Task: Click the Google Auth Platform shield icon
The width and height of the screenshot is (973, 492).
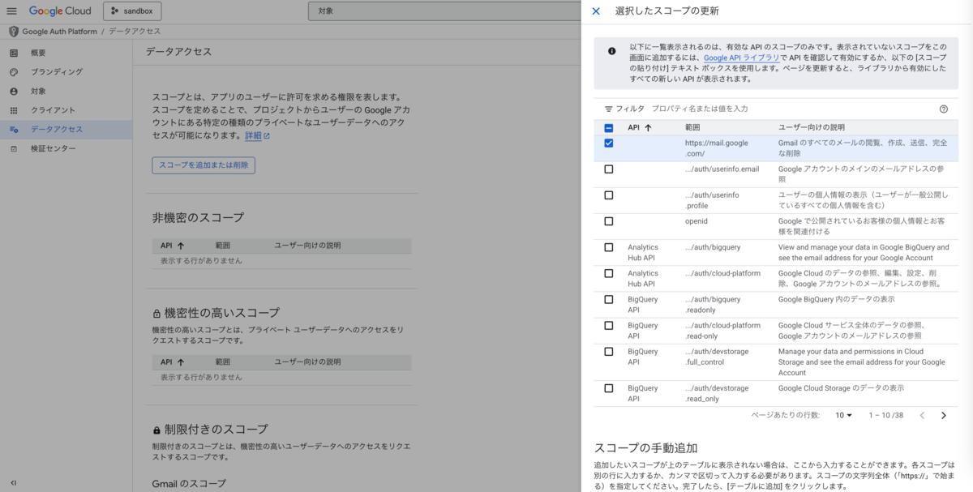Action: click(x=14, y=31)
